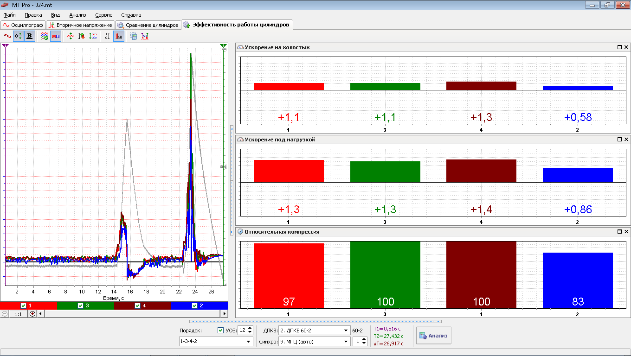The height and width of the screenshot is (356, 631).
Task: Maximize the 'Ускорение под нагрузкой' panel
Action: pyautogui.click(x=619, y=140)
